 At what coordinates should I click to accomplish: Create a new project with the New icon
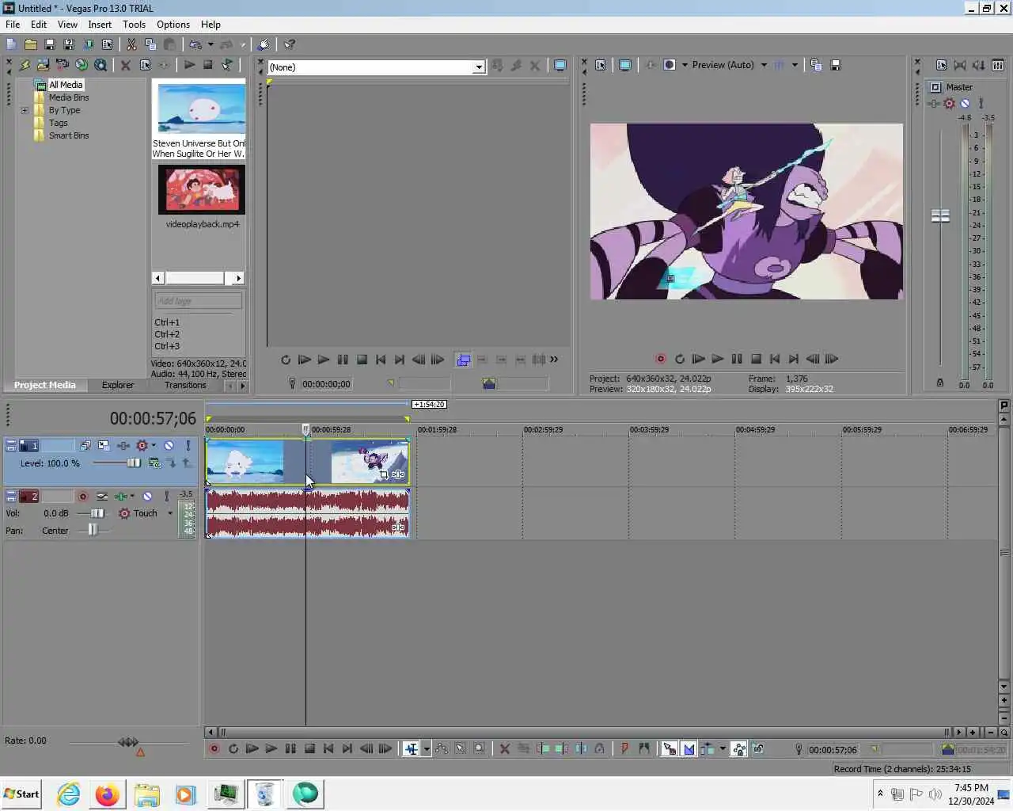click(11, 44)
